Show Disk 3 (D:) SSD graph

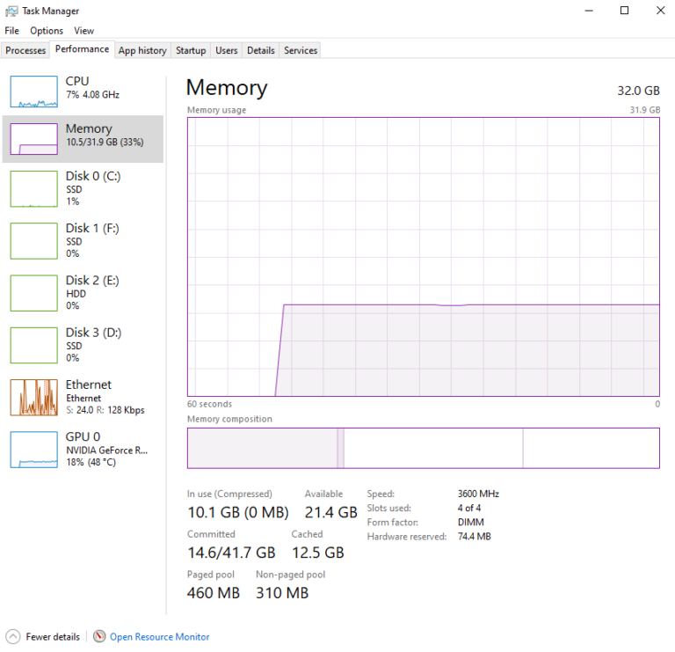click(x=33, y=345)
